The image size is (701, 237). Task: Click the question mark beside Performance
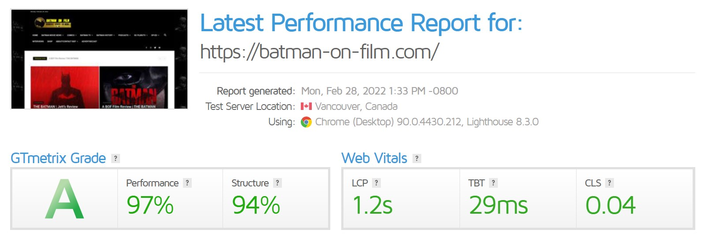pos(187,183)
